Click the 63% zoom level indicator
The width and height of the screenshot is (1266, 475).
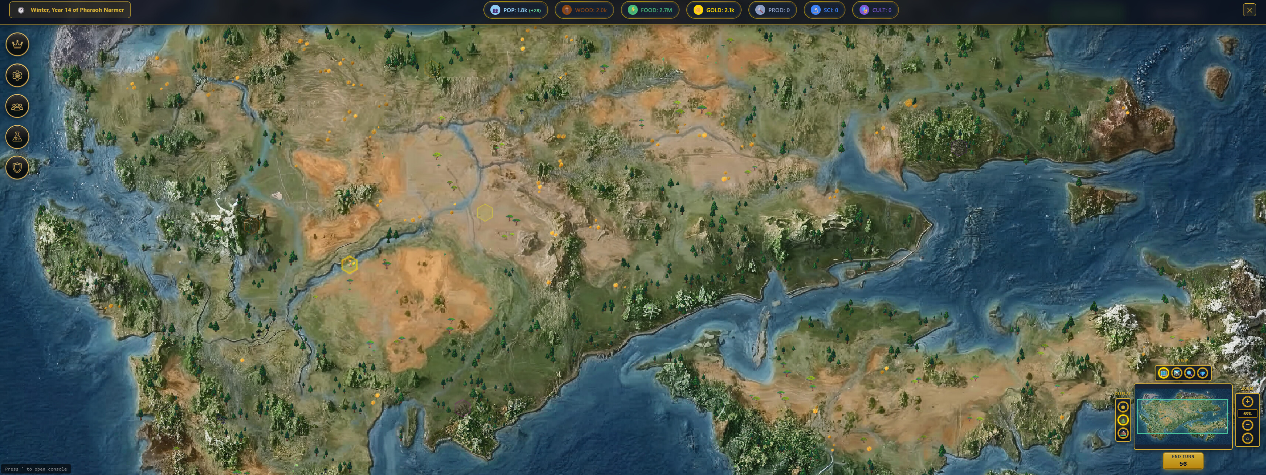tap(1247, 414)
